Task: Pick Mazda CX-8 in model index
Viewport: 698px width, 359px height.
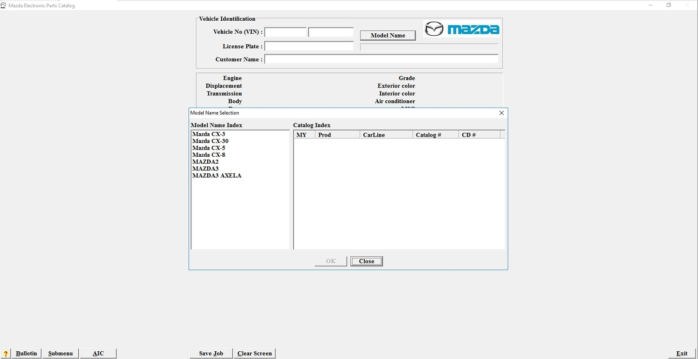Action: click(x=209, y=155)
